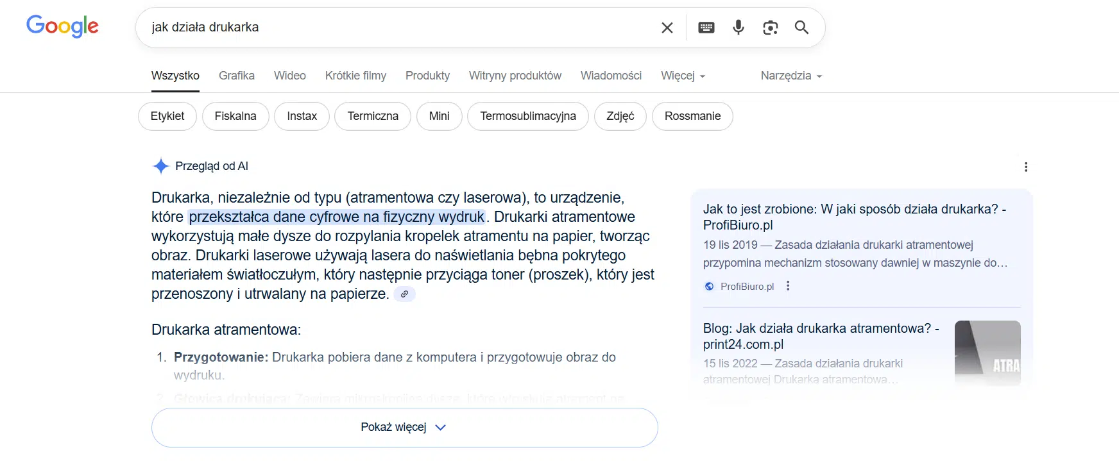The width and height of the screenshot is (1119, 461).
Task: Expand the Więcej dropdown menu
Action: coord(683,76)
